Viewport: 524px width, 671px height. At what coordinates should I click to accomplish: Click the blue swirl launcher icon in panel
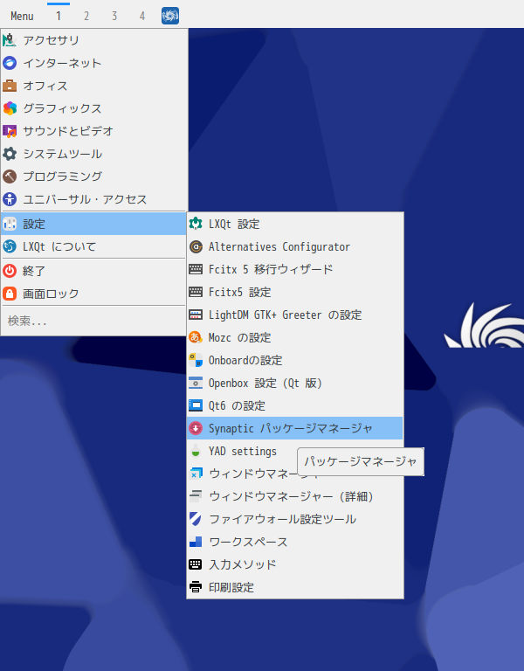pos(170,17)
